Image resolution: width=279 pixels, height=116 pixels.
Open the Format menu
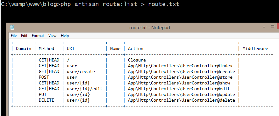(x=38, y=36)
